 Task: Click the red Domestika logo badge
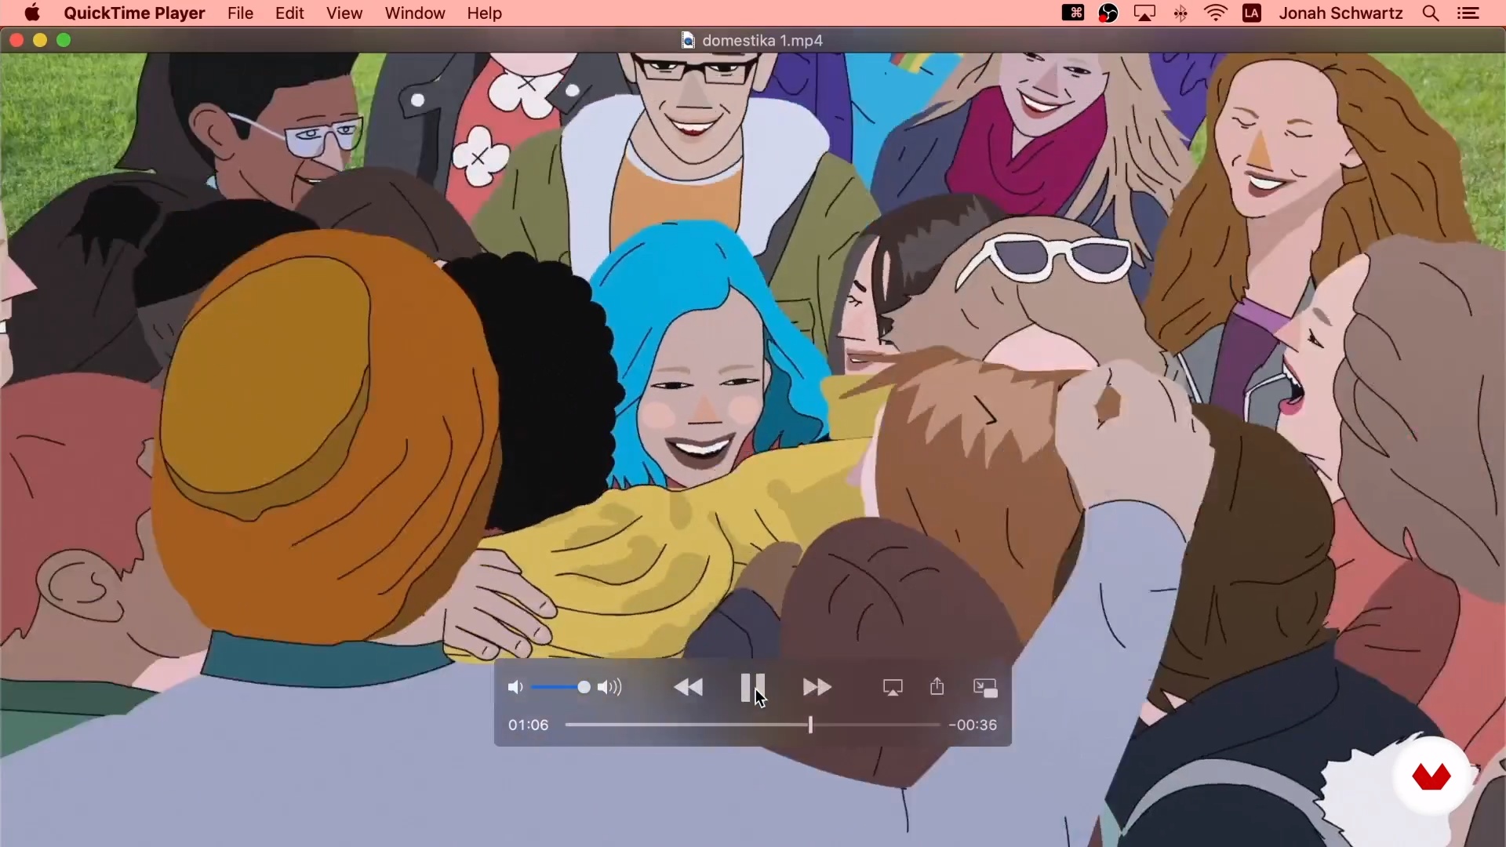1431,776
